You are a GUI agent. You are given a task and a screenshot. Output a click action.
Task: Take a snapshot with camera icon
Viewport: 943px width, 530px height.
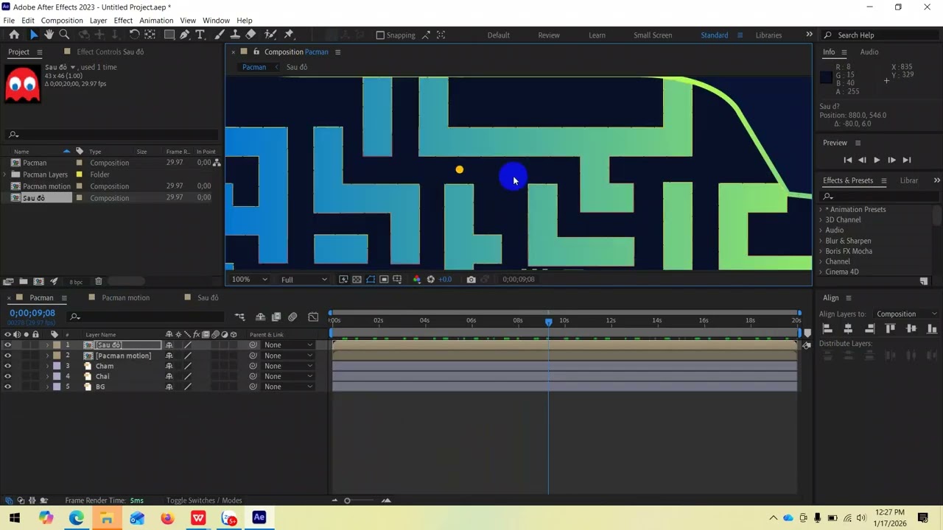tap(471, 280)
